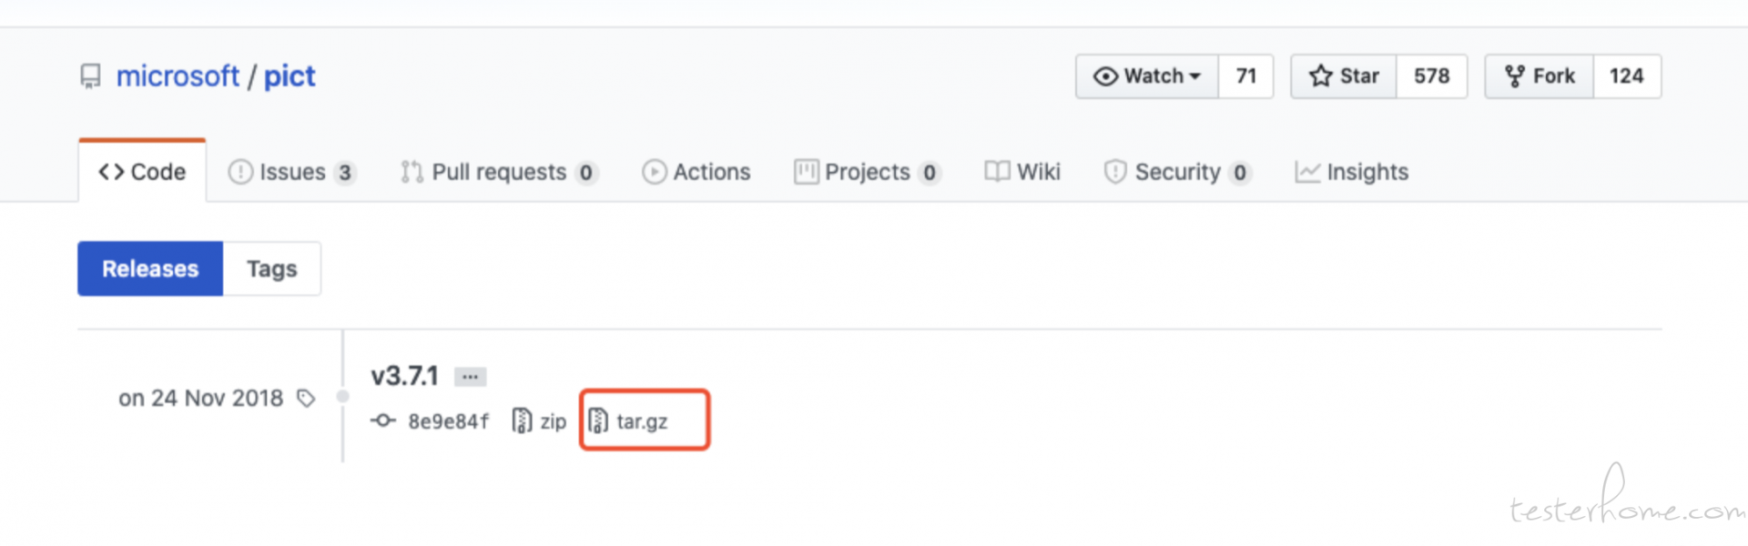Click the Issues counter badge 3

(x=345, y=173)
